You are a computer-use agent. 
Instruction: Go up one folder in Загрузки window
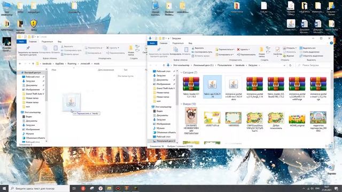coord(164,65)
